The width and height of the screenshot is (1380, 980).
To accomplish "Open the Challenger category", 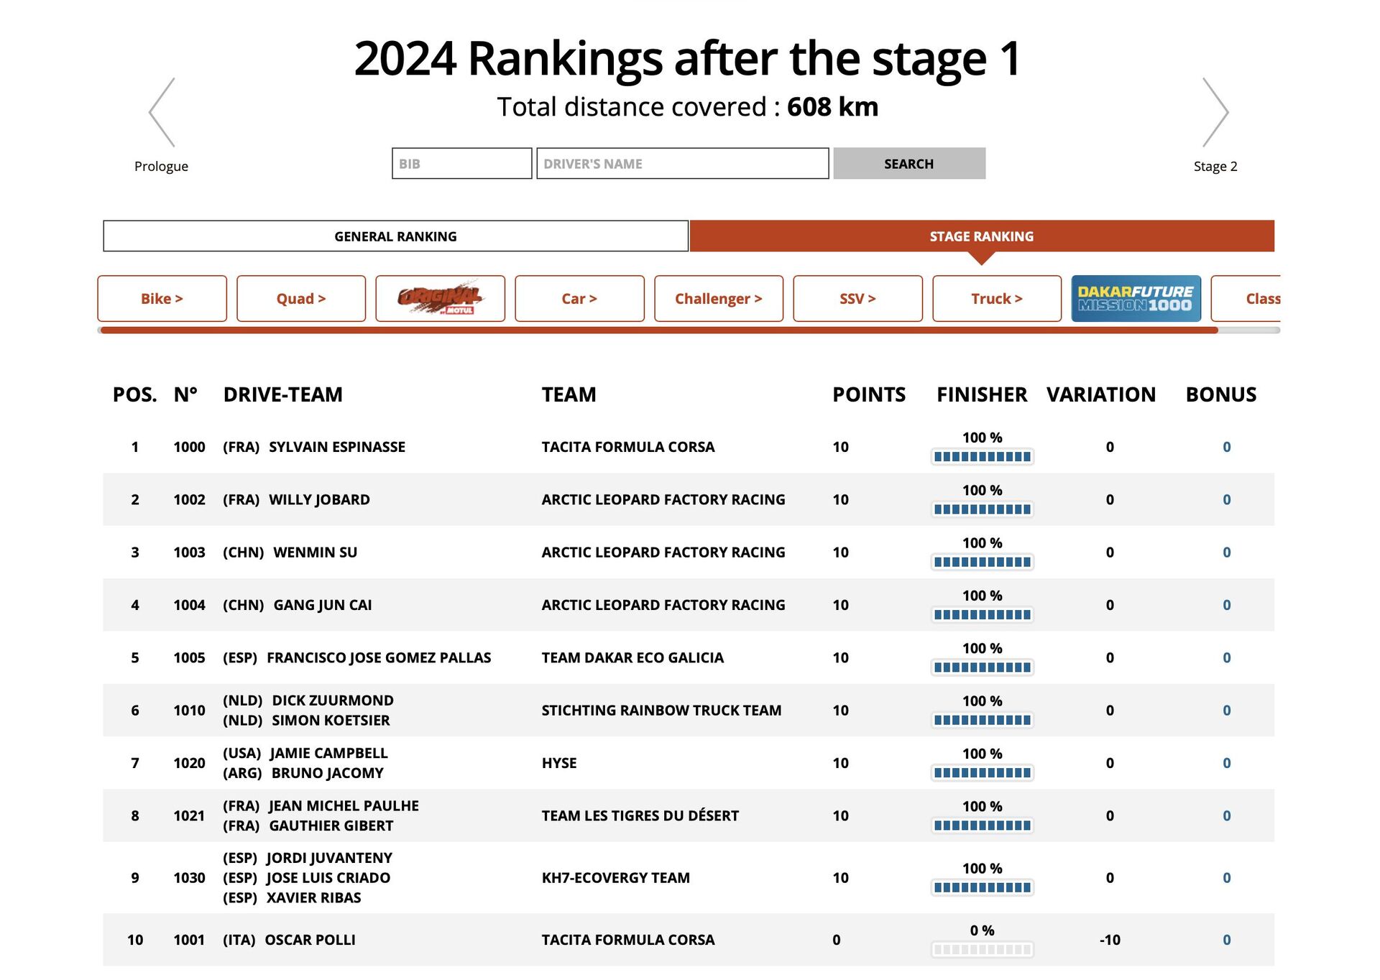I will pyautogui.click(x=718, y=298).
